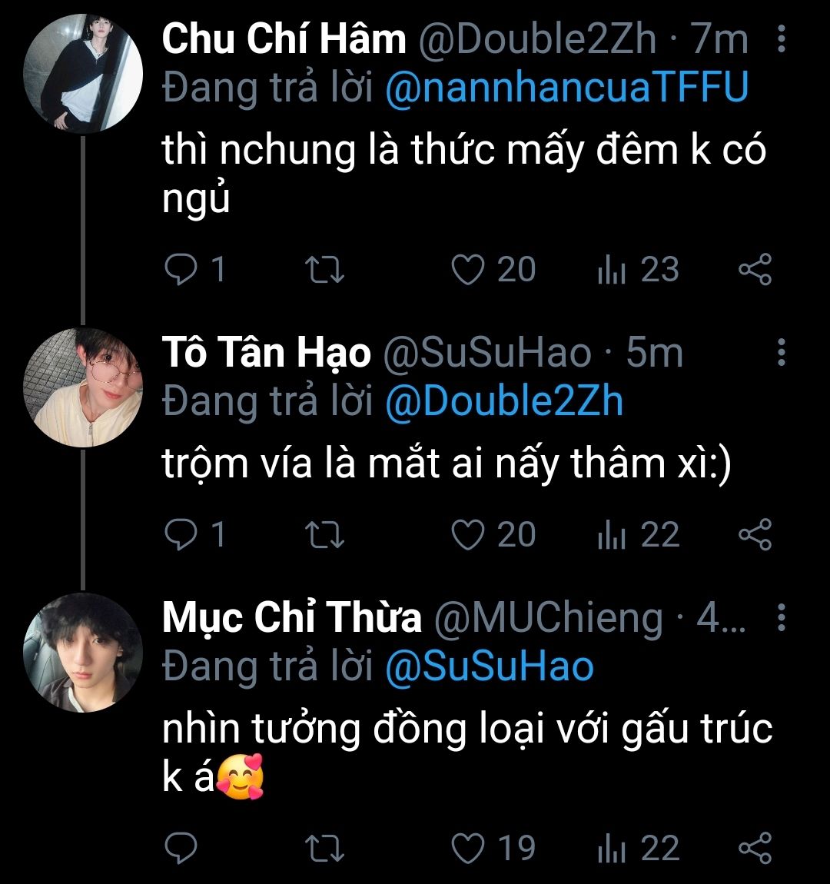The width and height of the screenshot is (830, 884).
Task: Reply to Tô Tân Hạo's tweet
Action: (181, 535)
